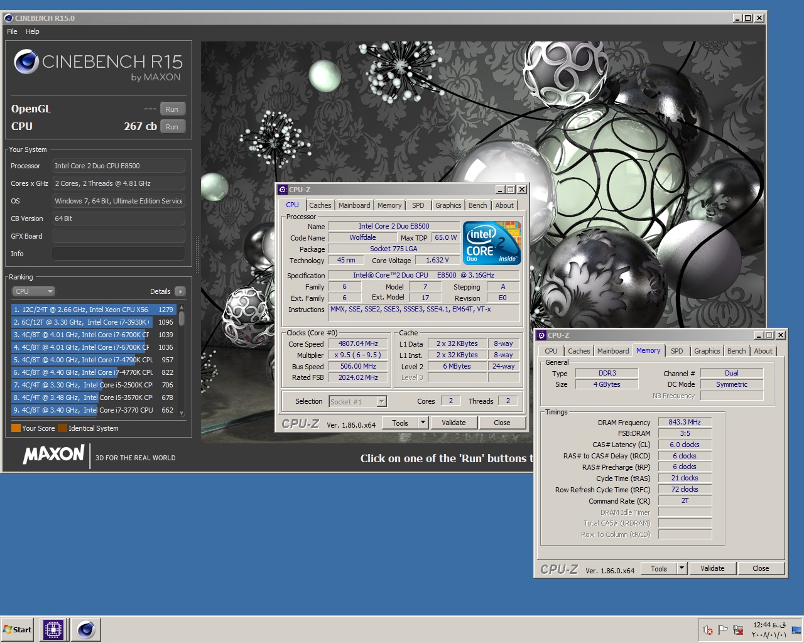Click the Action Center flag tray icon
This screenshot has width=804, height=643.
point(723,630)
